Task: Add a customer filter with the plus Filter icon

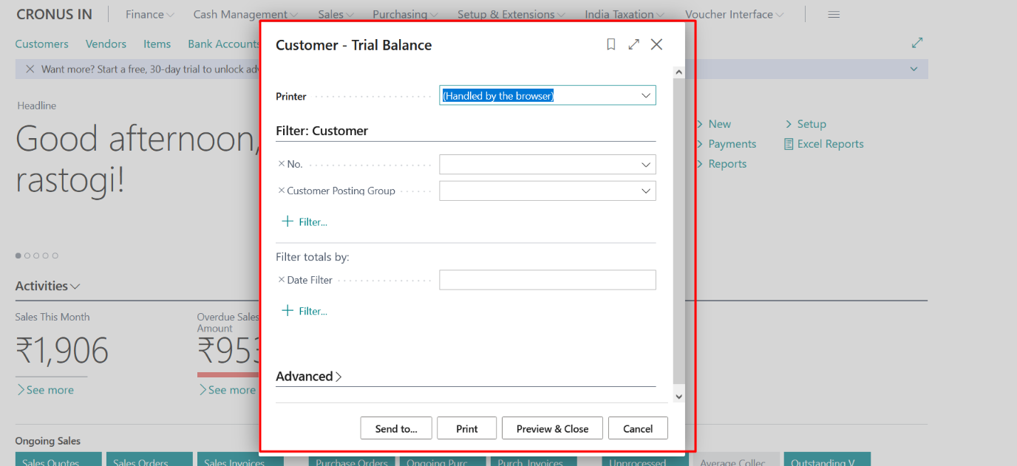Action: point(288,221)
